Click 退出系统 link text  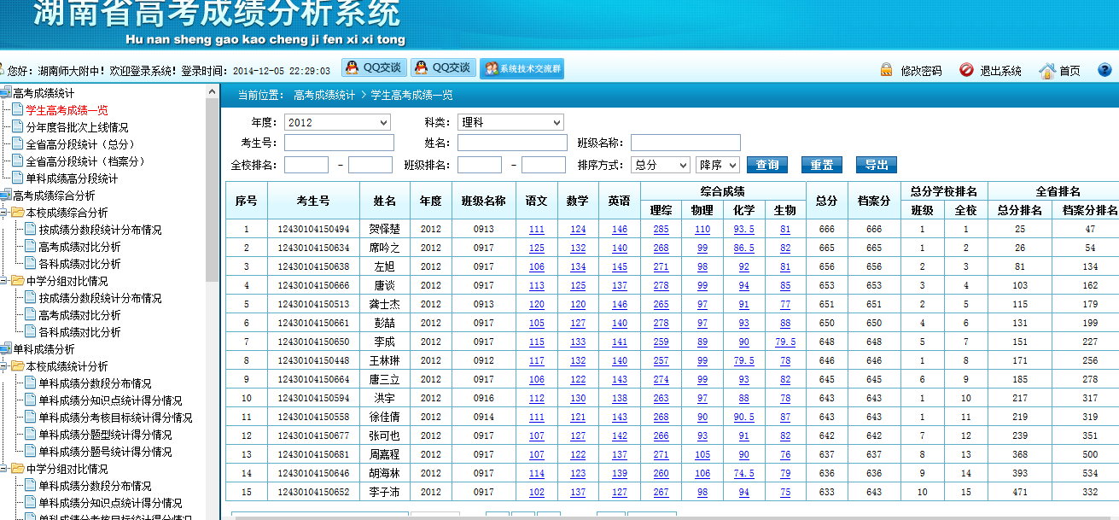click(1000, 71)
